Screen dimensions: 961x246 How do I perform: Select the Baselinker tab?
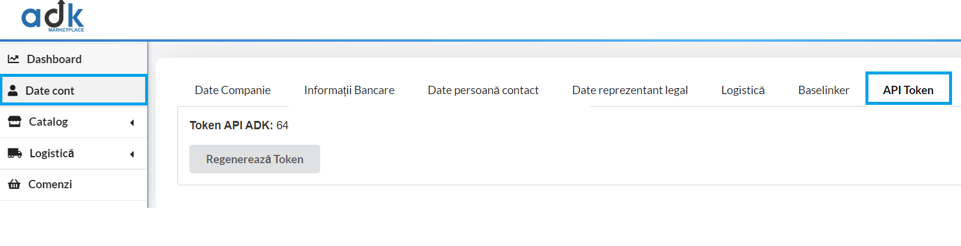tap(824, 90)
